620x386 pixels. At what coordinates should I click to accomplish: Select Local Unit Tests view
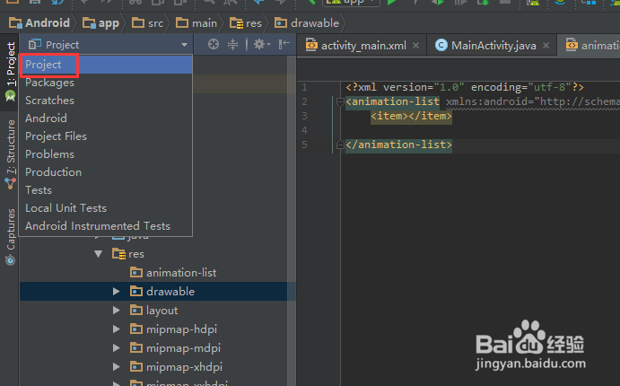pos(106,207)
